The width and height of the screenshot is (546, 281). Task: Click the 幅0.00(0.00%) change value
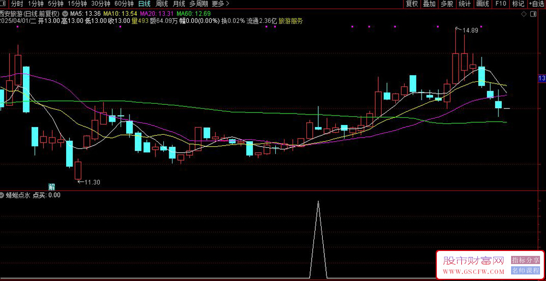point(199,21)
